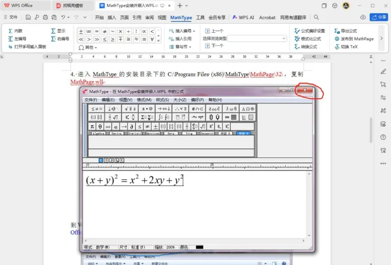Open the 开始 ribbon tab
The height and width of the screenshot is (265, 391).
pos(99,18)
